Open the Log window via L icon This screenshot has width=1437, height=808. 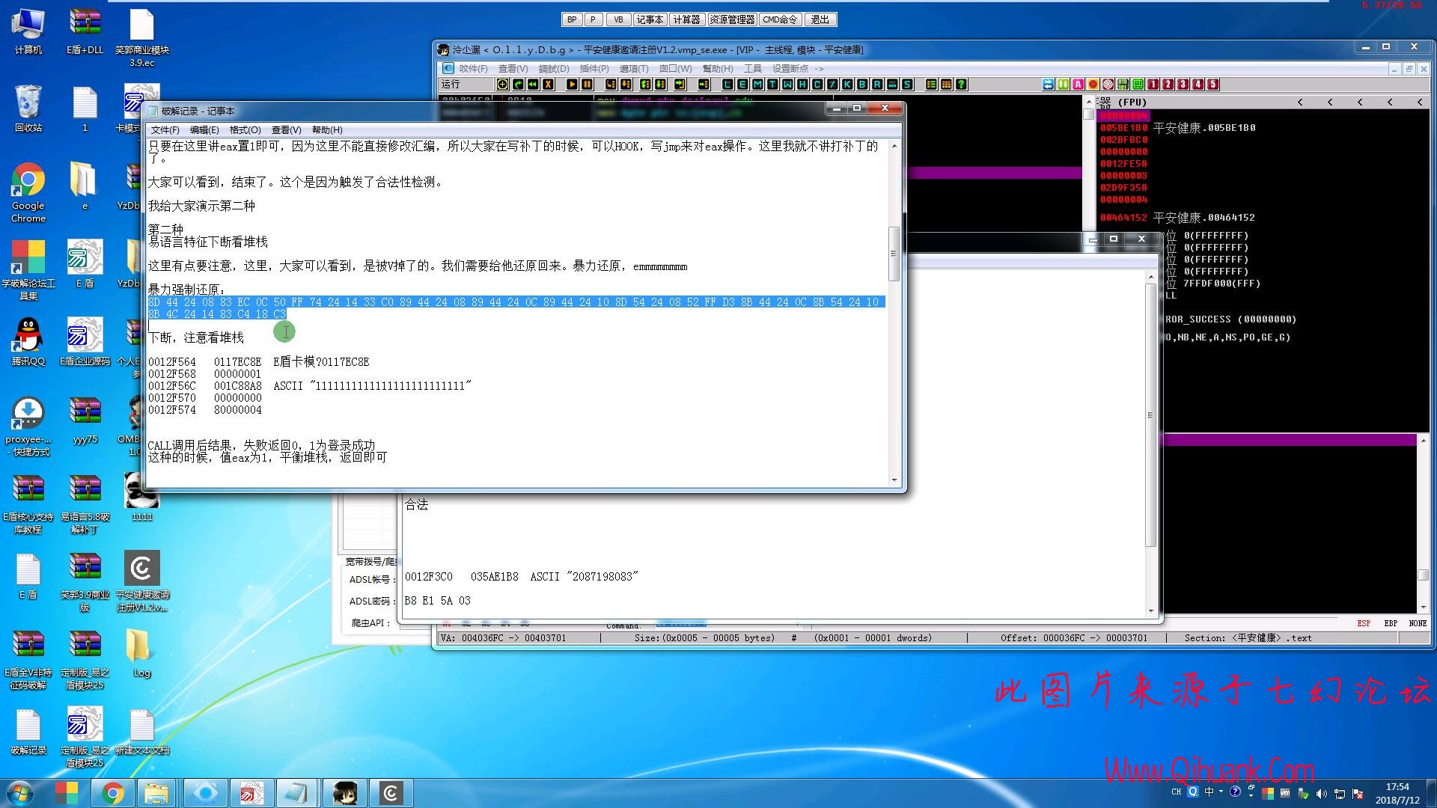coord(727,84)
